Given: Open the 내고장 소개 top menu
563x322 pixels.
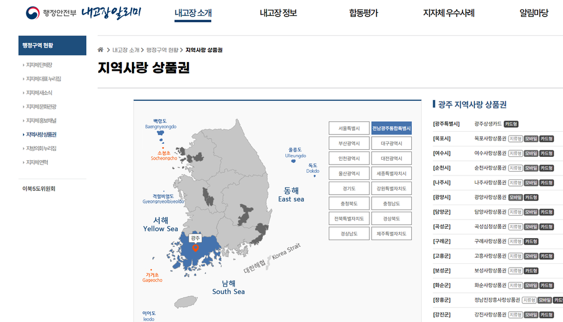Looking at the screenshot, I should 193,13.
